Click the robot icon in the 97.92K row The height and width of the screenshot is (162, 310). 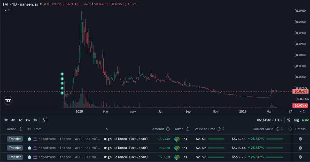click(30, 157)
